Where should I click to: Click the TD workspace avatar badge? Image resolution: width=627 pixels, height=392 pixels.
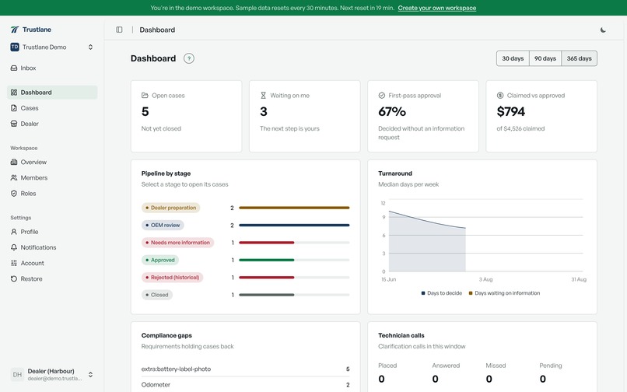(x=15, y=47)
